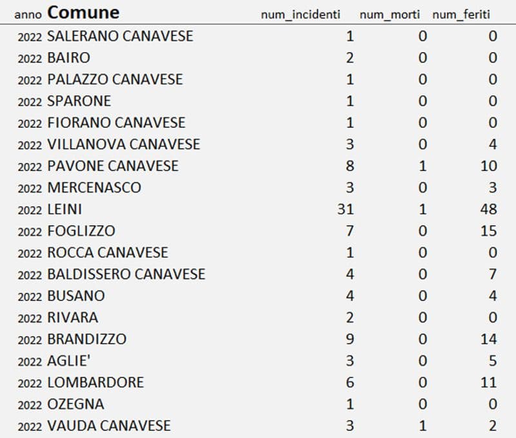Select the VAUDA CANAVESE cell
The width and height of the screenshot is (516, 438).
click(x=109, y=426)
